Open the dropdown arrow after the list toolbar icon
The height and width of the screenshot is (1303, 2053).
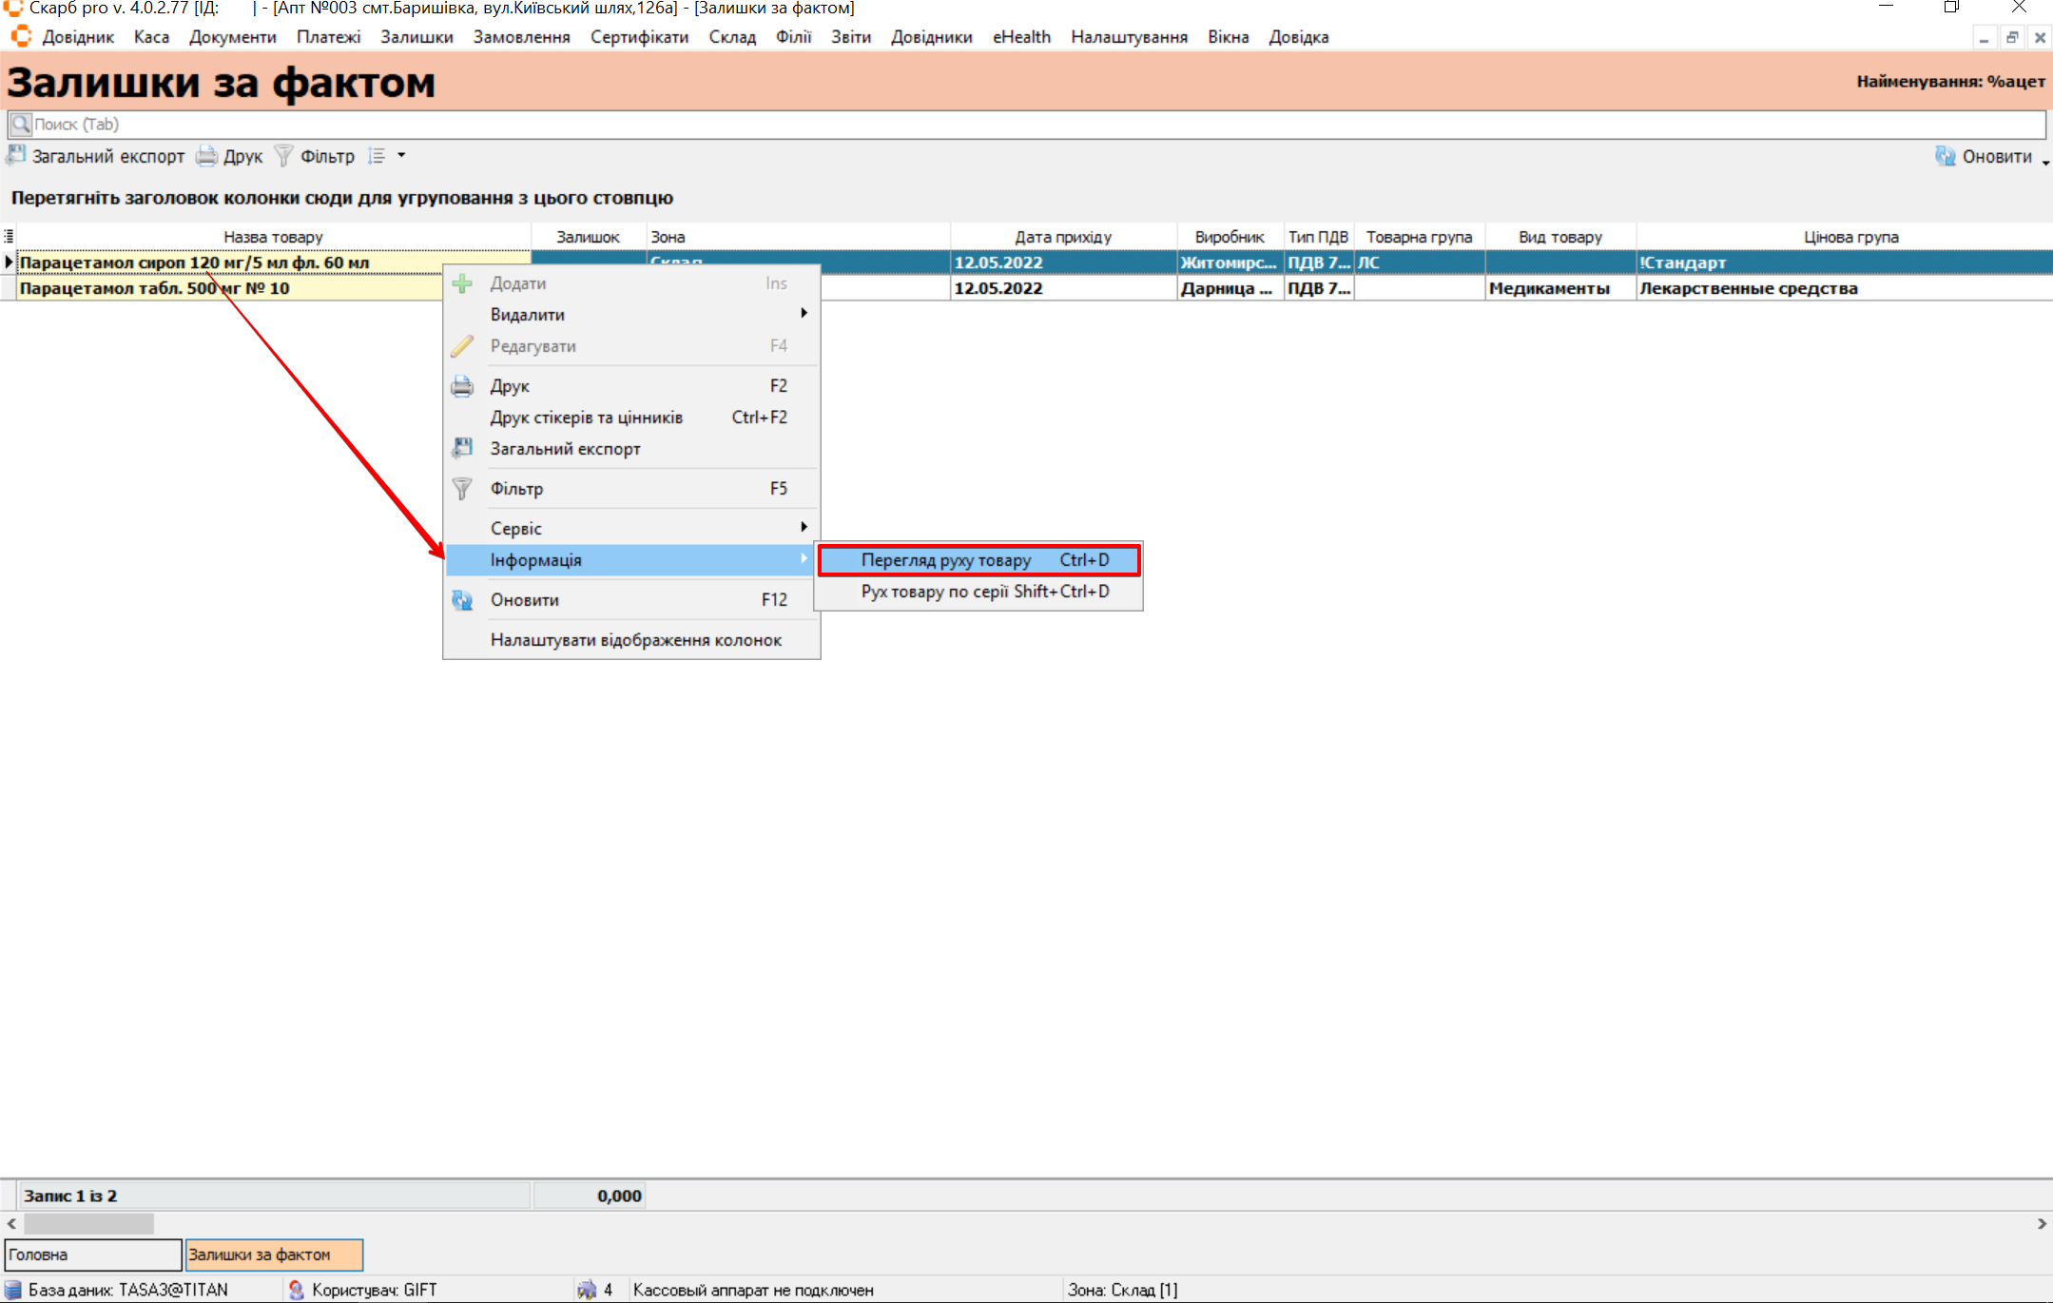[401, 155]
